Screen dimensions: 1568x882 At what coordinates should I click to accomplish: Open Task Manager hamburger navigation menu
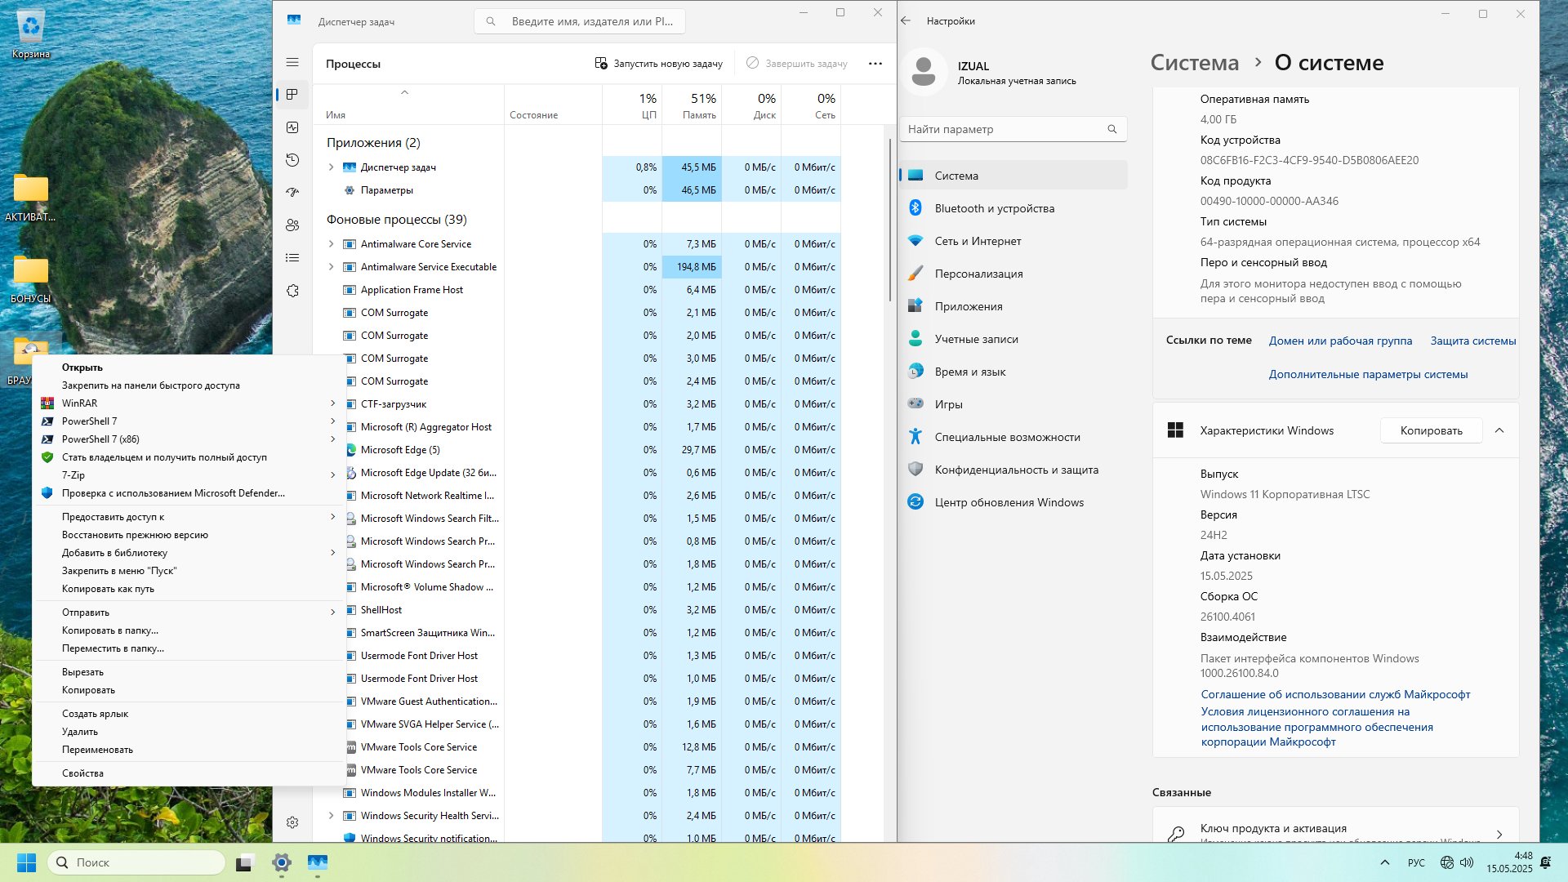292,62
